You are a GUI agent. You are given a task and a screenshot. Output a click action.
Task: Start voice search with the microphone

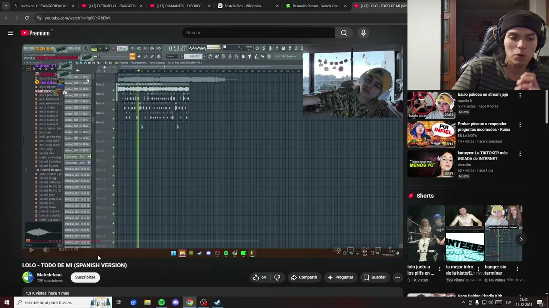pyautogui.click(x=363, y=33)
